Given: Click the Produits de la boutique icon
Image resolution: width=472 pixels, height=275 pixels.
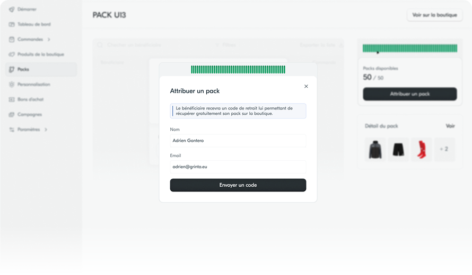Looking at the screenshot, I should tap(12, 54).
